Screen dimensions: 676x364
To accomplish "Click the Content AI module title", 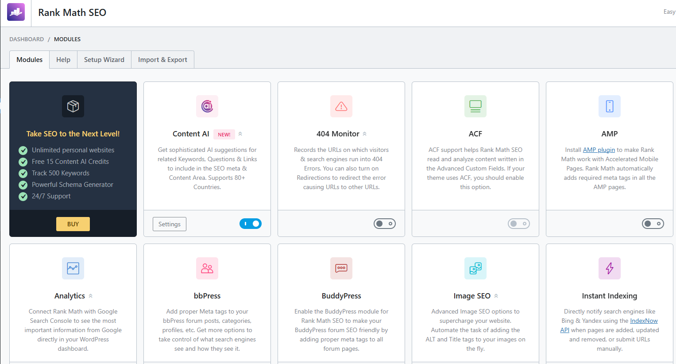I will 191,134.
